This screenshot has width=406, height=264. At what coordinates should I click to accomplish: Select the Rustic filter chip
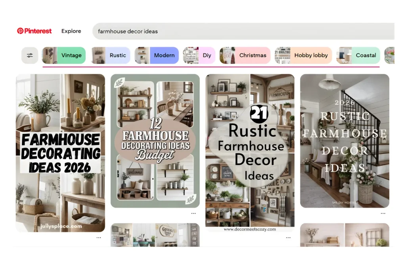(111, 55)
